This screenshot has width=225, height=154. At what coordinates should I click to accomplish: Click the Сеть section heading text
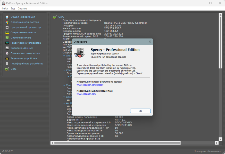tap(61, 17)
